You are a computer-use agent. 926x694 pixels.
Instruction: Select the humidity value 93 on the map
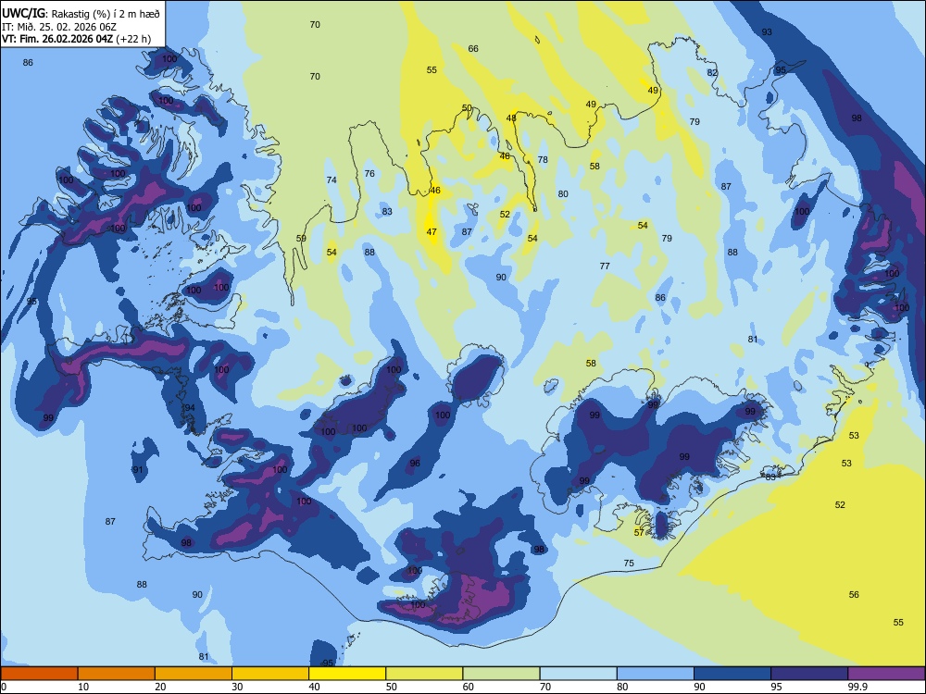767,31
